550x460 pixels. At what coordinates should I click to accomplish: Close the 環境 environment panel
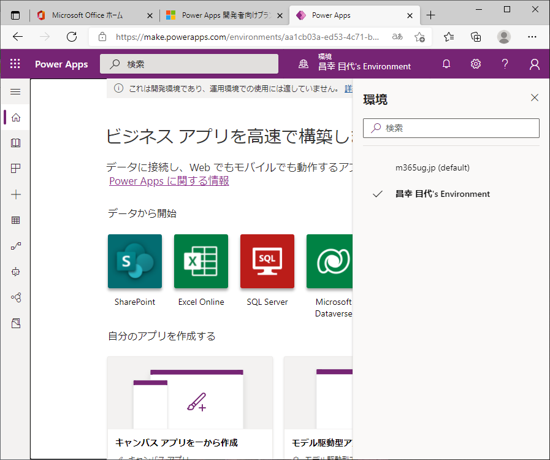point(535,98)
